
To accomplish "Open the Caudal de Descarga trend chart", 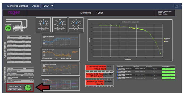I will (x=60, y=41).
